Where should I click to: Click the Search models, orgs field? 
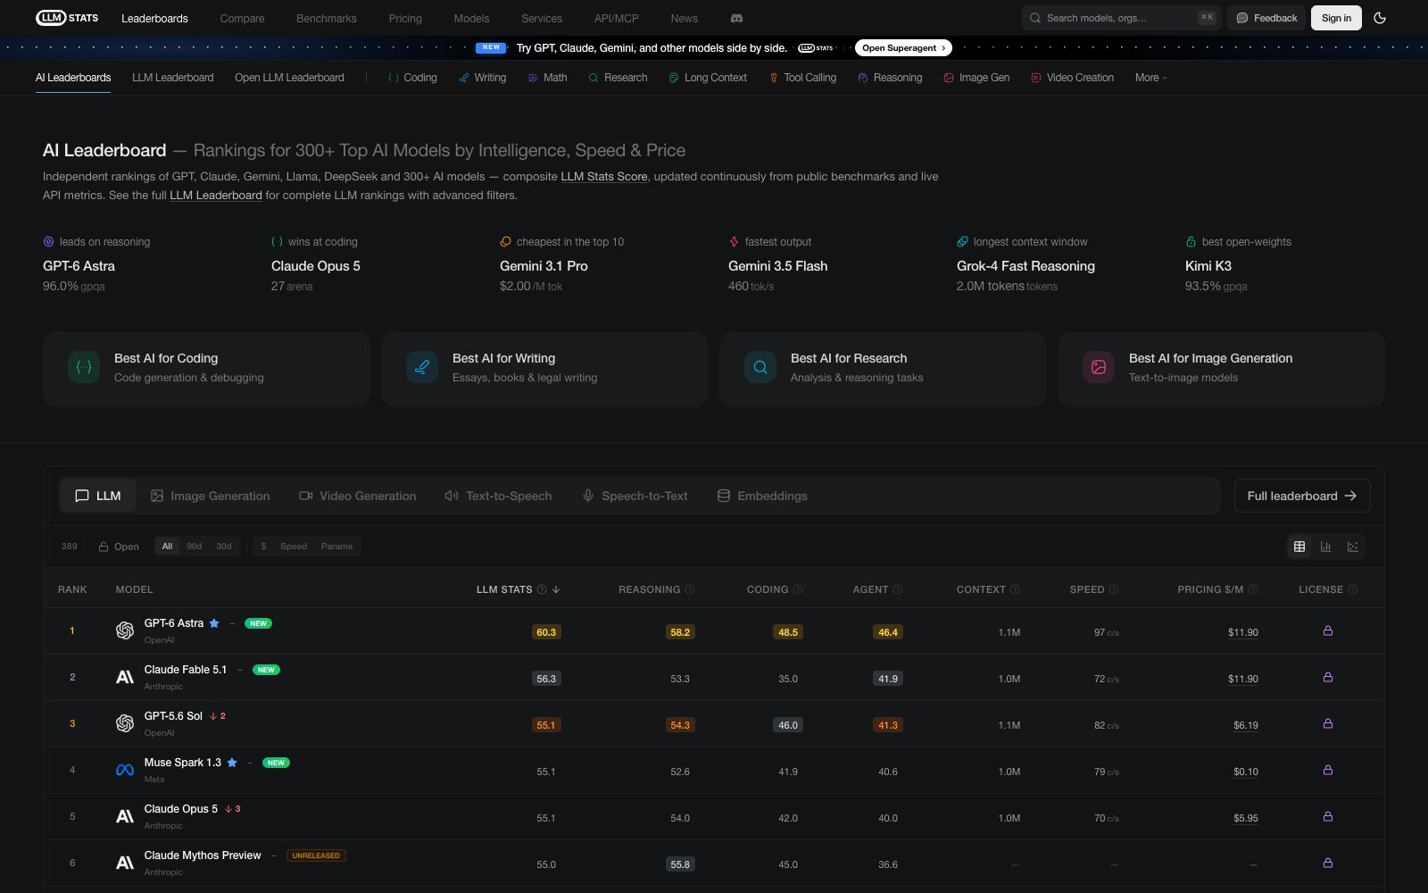(x=1120, y=18)
